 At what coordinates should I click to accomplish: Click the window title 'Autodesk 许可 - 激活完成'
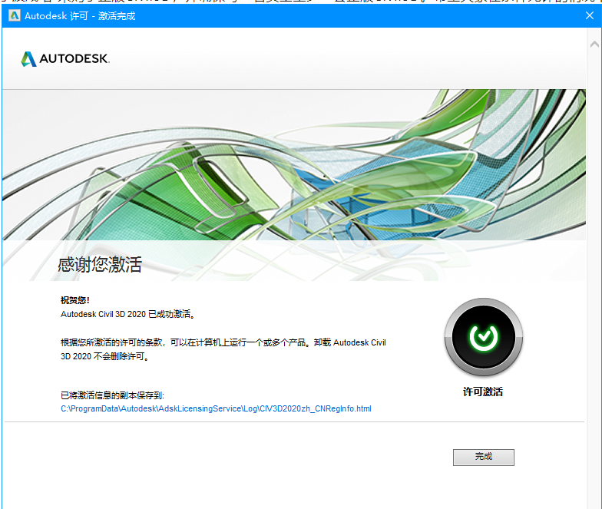[80, 15]
